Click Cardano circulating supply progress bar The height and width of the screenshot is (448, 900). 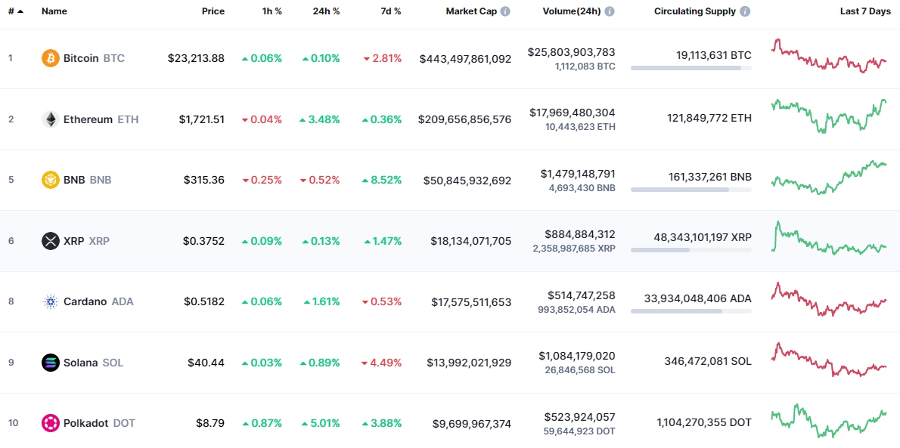coord(691,311)
